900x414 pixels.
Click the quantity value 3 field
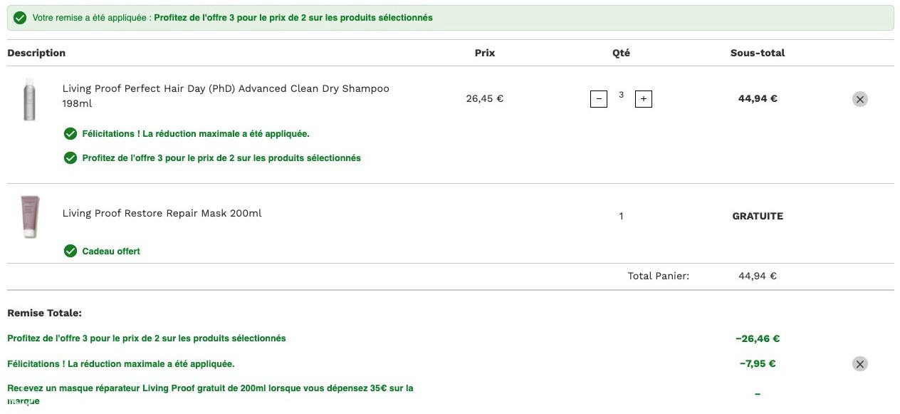coord(622,95)
